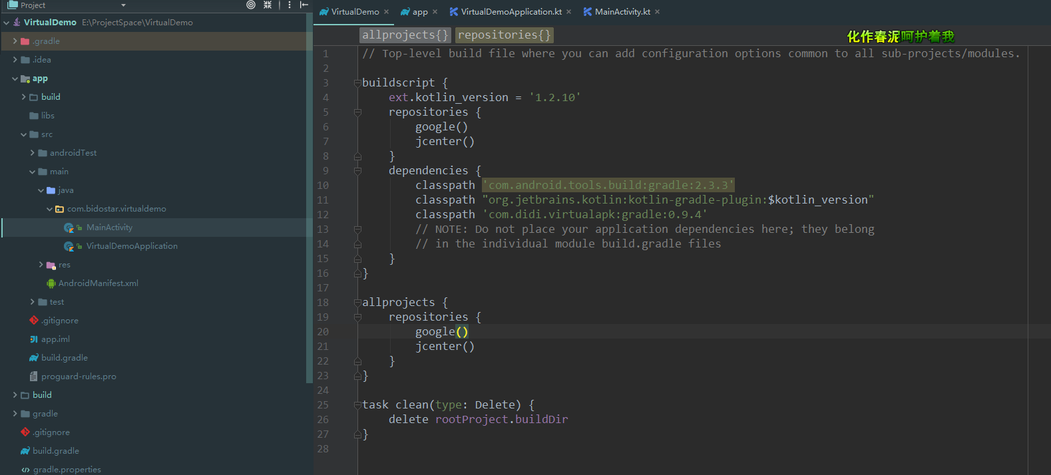The width and height of the screenshot is (1051, 475).
Task: Close the VirtualDemoApplication.kt tab
Action: 568,12
